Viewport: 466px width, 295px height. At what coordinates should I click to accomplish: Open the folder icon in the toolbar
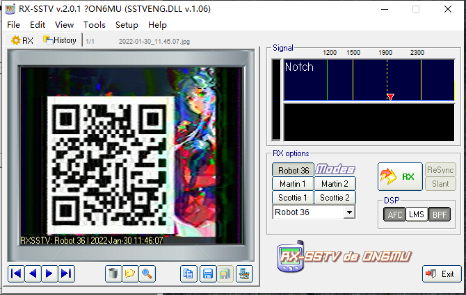(x=130, y=273)
